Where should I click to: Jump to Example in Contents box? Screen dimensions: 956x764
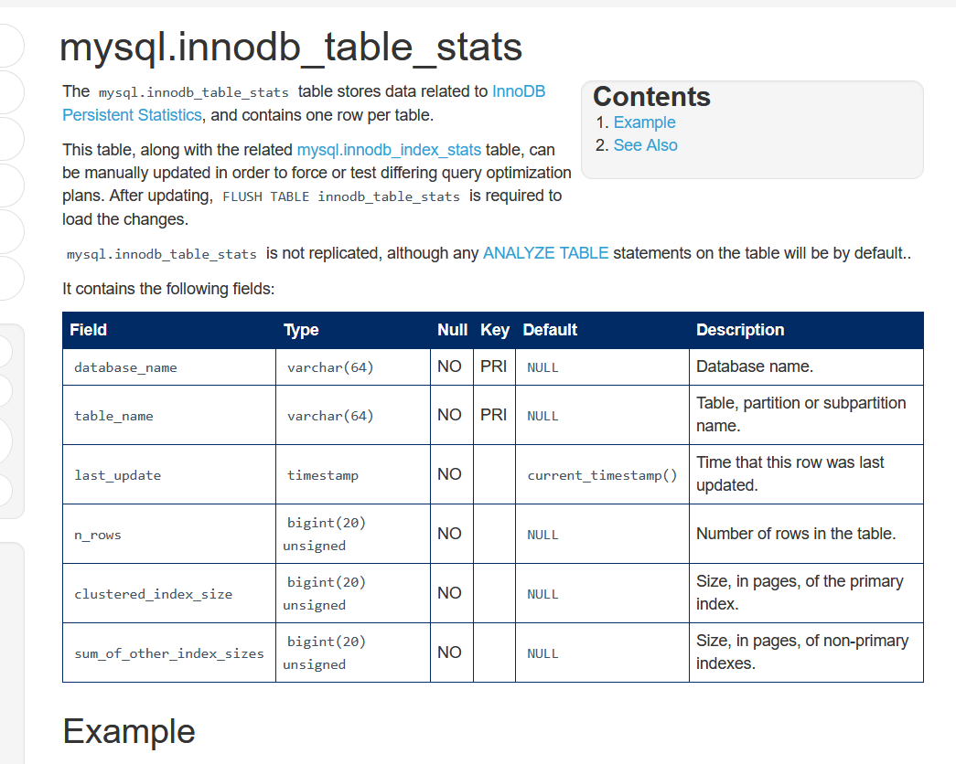tap(644, 122)
